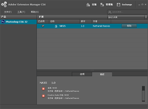Image resolution: width=148 pixels, height=109 pixels.
Task: Click the 产品 panel header
Action: pyautogui.click(x=18, y=17)
